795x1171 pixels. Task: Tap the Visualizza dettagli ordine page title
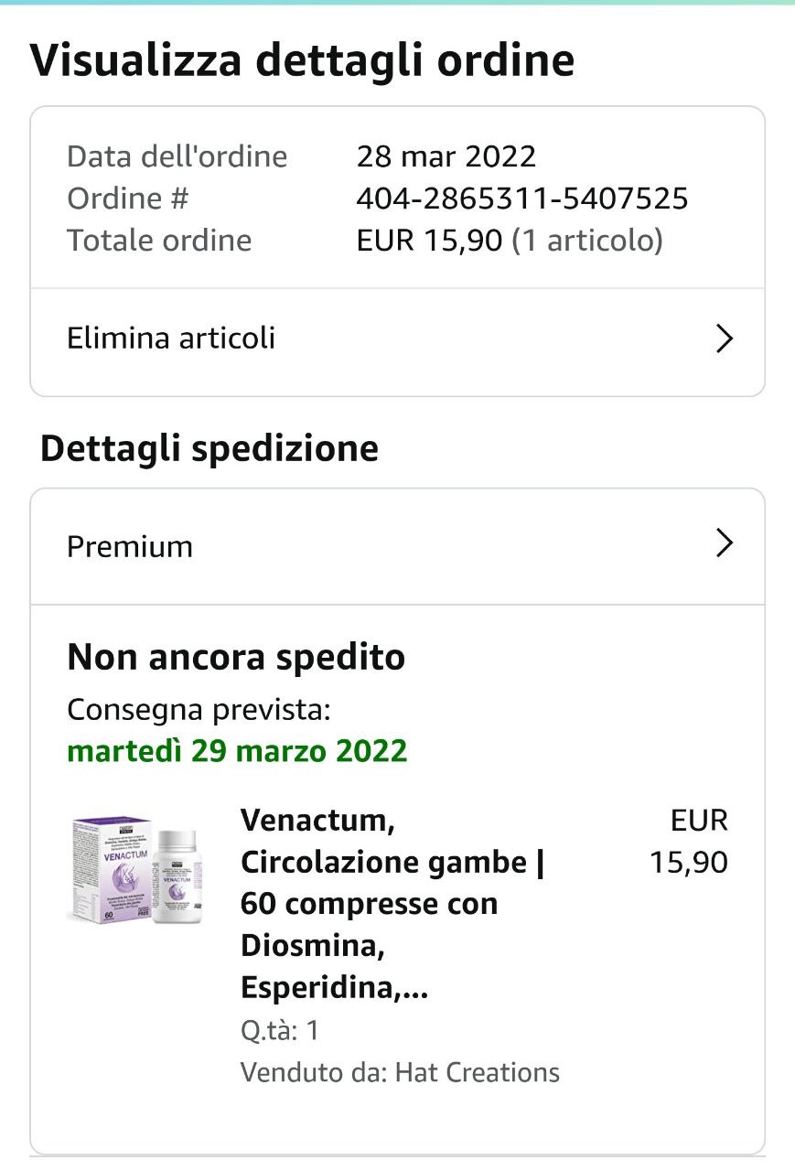[x=303, y=60]
